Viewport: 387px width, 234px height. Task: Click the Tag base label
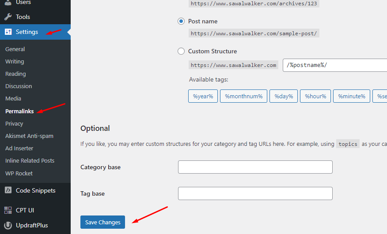(93, 193)
